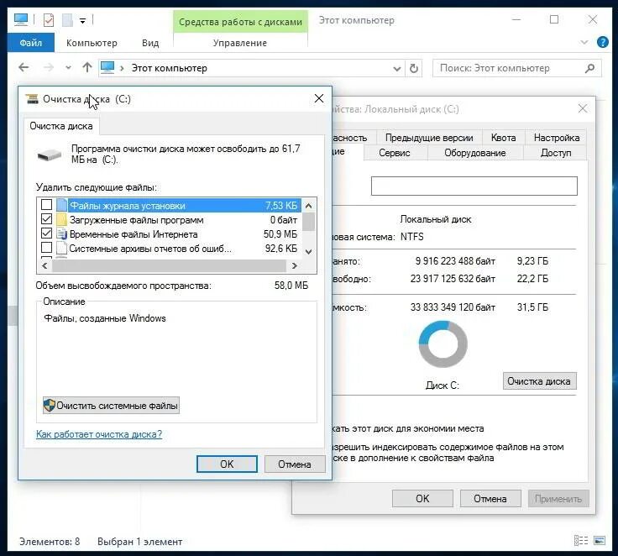The width and height of the screenshot is (618, 556).
Task: Expand the address bar history dropdown
Action: click(x=396, y=69)
